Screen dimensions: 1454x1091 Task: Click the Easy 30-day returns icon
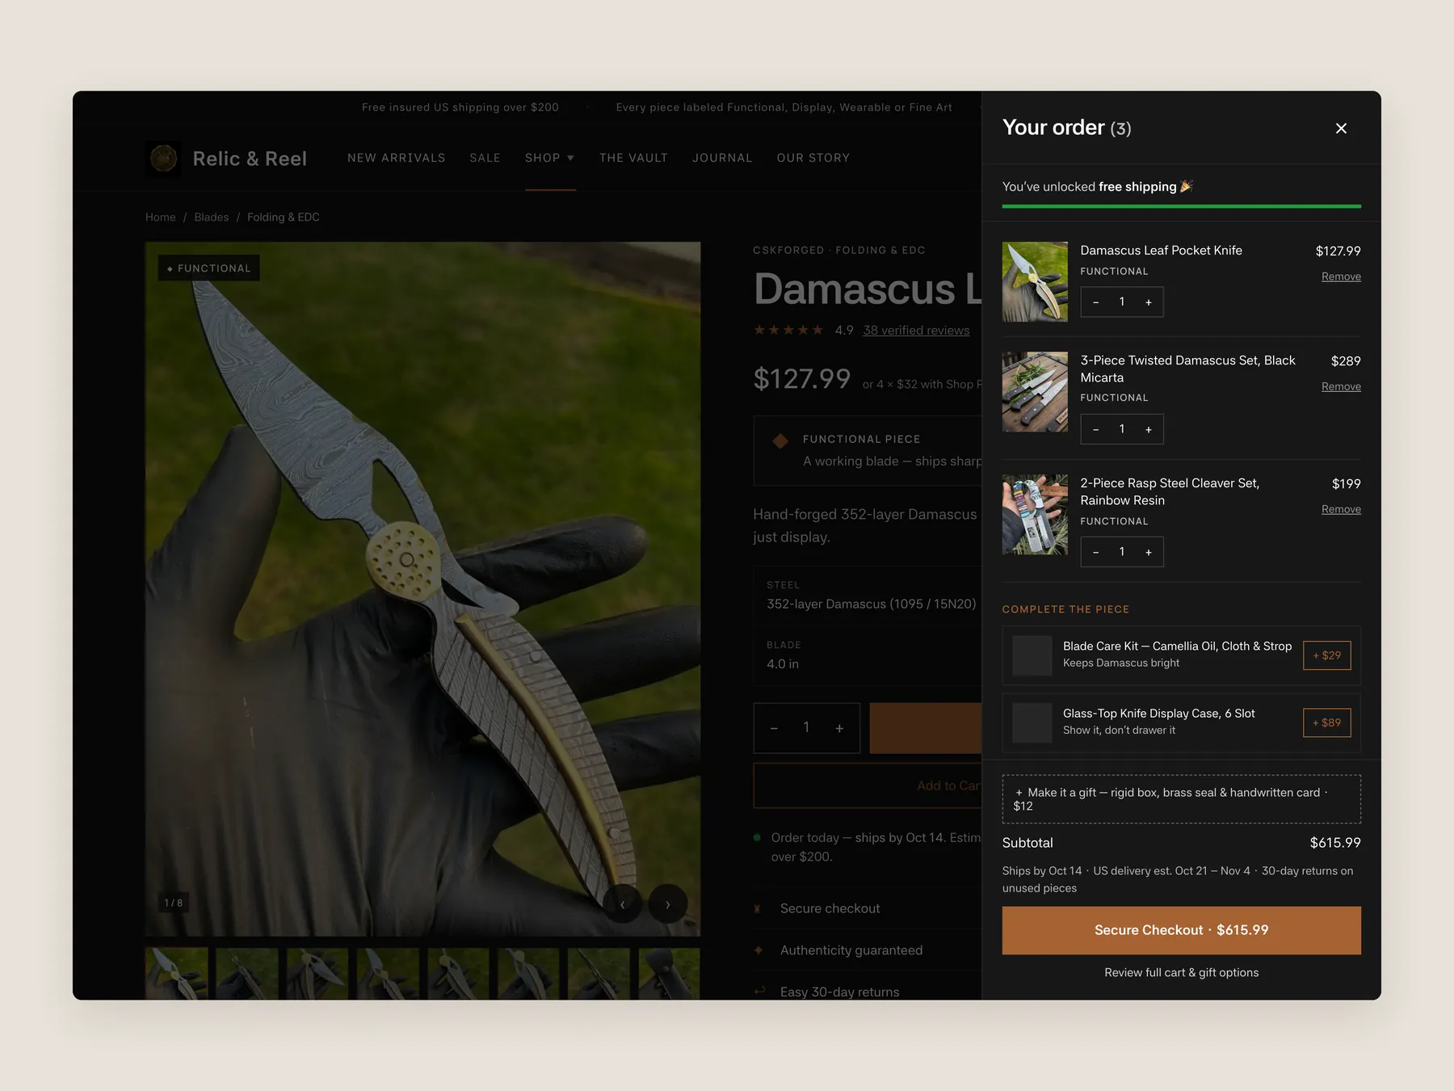tap(759, 992)
